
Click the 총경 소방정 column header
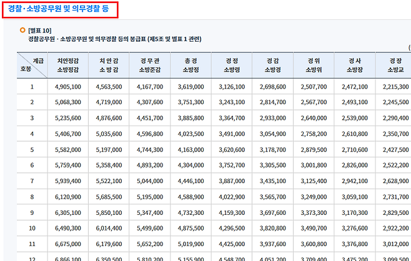[x=191, y=65]
